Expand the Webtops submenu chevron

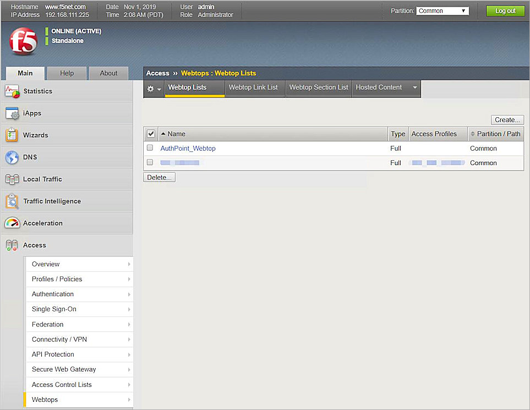tap(128, 400)
